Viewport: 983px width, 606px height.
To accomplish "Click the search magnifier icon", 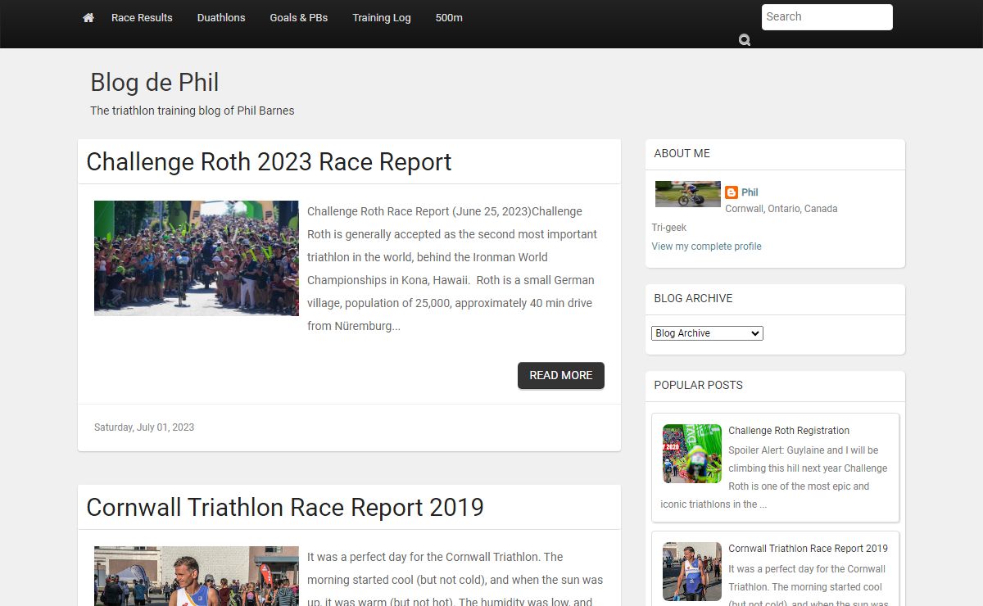I will click(x=744, y=40).
